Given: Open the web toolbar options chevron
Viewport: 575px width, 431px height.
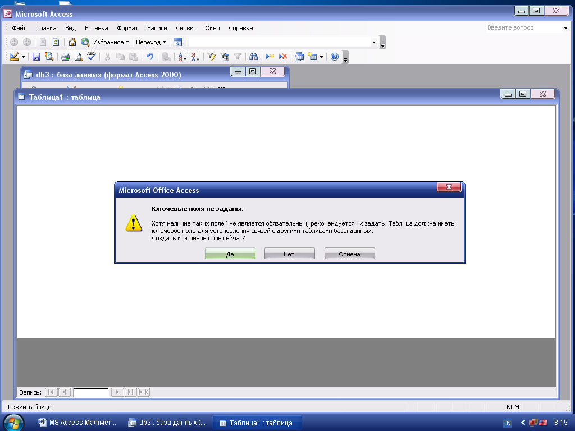Looking at the screenshot, I should point(382,43).
